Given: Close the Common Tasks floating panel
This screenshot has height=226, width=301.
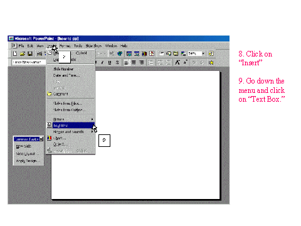Looking at the screenshot, I should [41, 139].
